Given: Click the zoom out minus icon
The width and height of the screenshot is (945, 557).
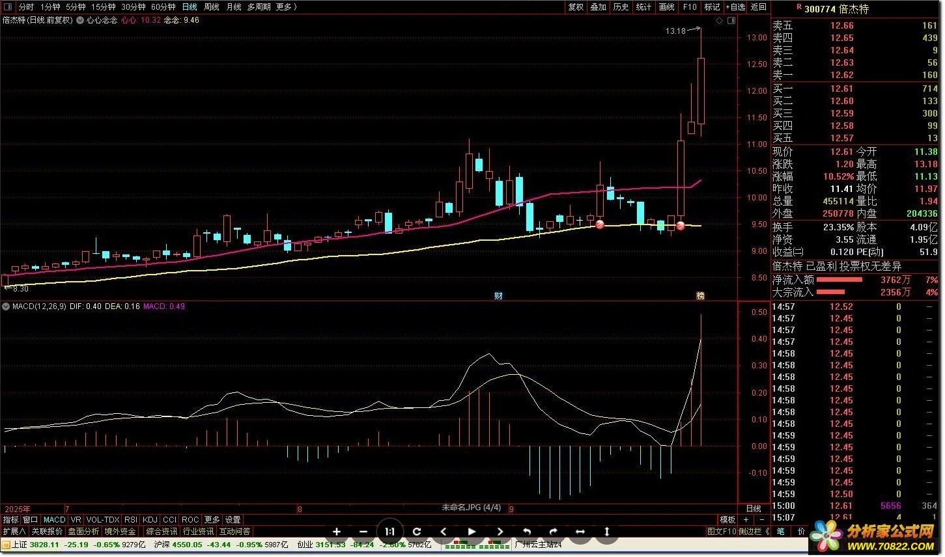Looking at the screenshot, I should (x=363, y=532).
